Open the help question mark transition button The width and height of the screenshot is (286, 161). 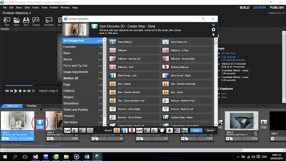click(x=90, y=130)
